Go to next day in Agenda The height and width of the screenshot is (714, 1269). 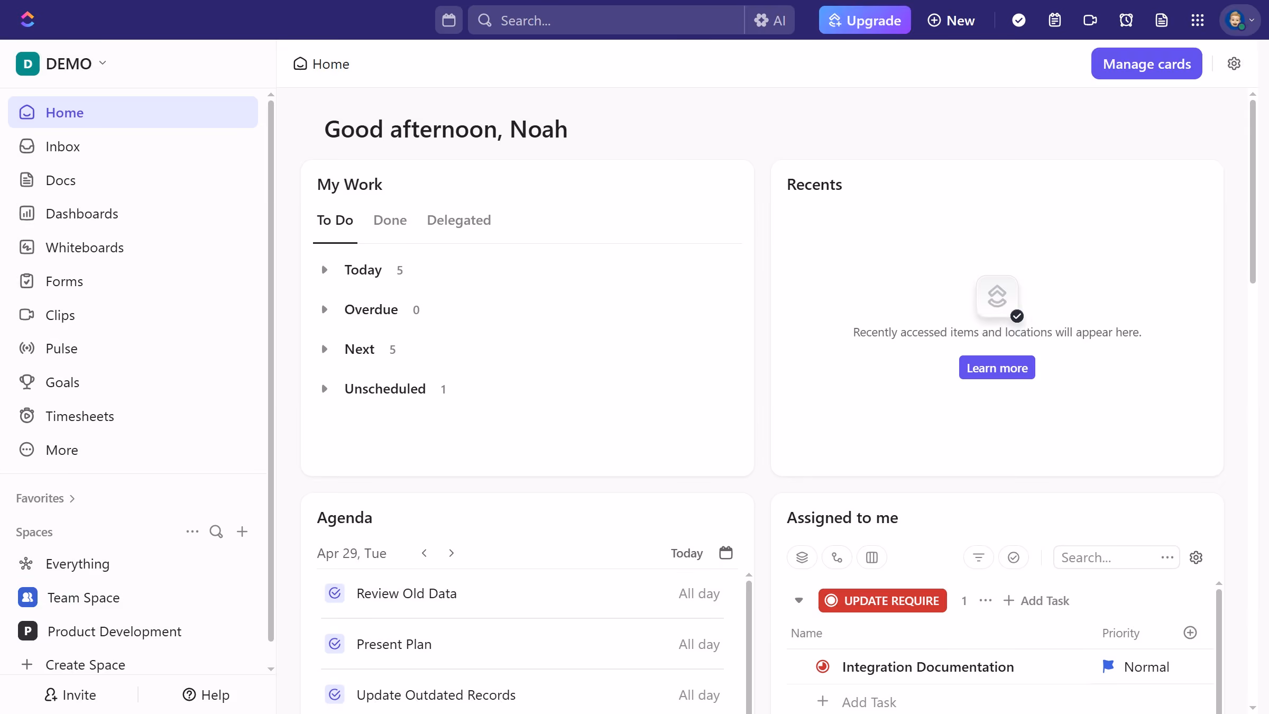point(451,553)
